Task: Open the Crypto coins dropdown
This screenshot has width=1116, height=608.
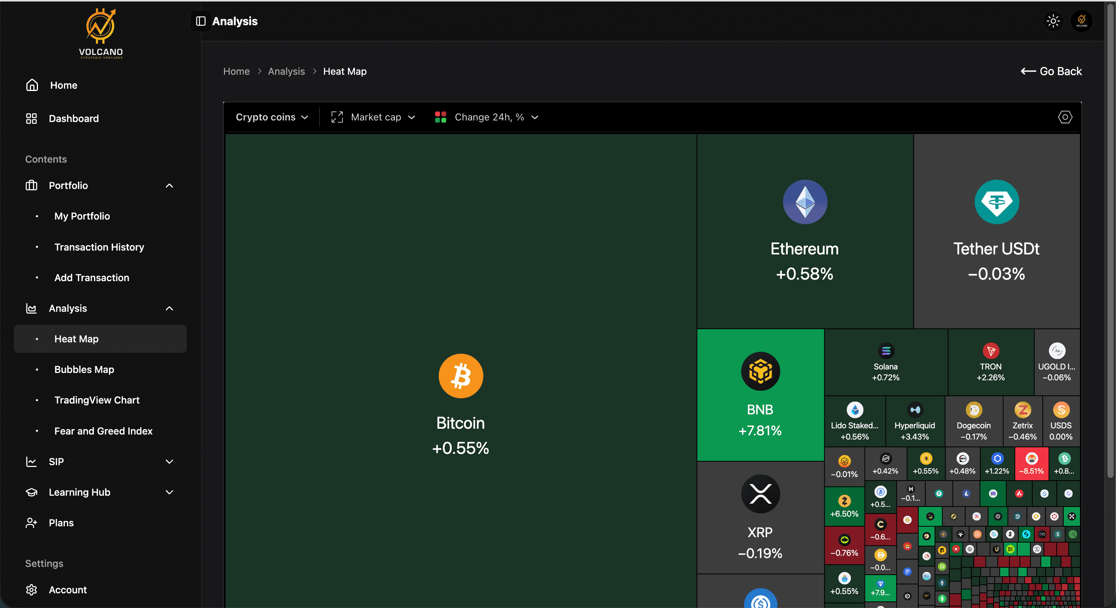Action: tap(272, 117)
